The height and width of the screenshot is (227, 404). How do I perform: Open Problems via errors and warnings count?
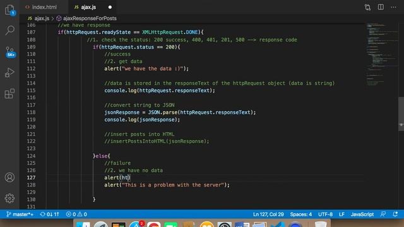(x=76, y=214)
